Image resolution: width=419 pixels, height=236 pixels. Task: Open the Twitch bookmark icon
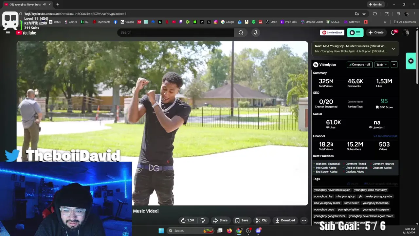click(x=181, y=22)
